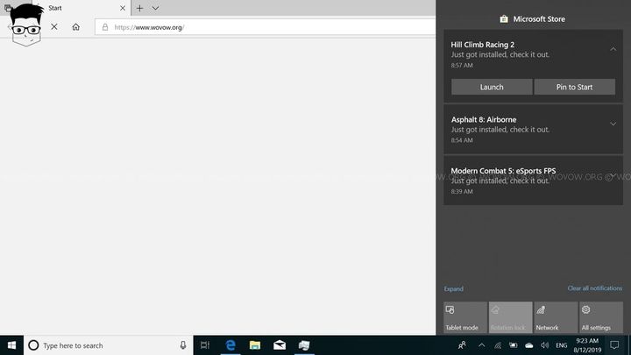631x355 pixels.
Task: Close Action Center via taskbar notification icon
Action: pyautogui.click(x=614, y=345)
